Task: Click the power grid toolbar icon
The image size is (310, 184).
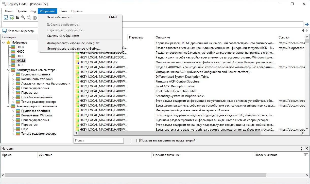Action: (x=18, y=17)
